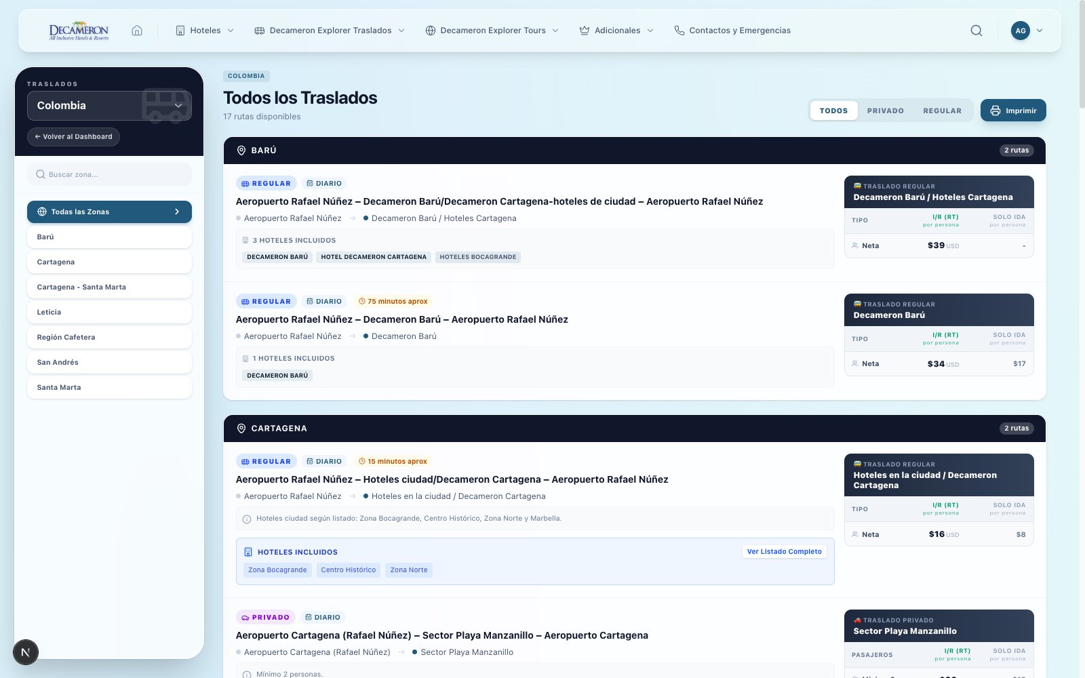Expand Decameron Explorer Traslados menu
This screenshot has width=1085, height=678.
point(330,31)
